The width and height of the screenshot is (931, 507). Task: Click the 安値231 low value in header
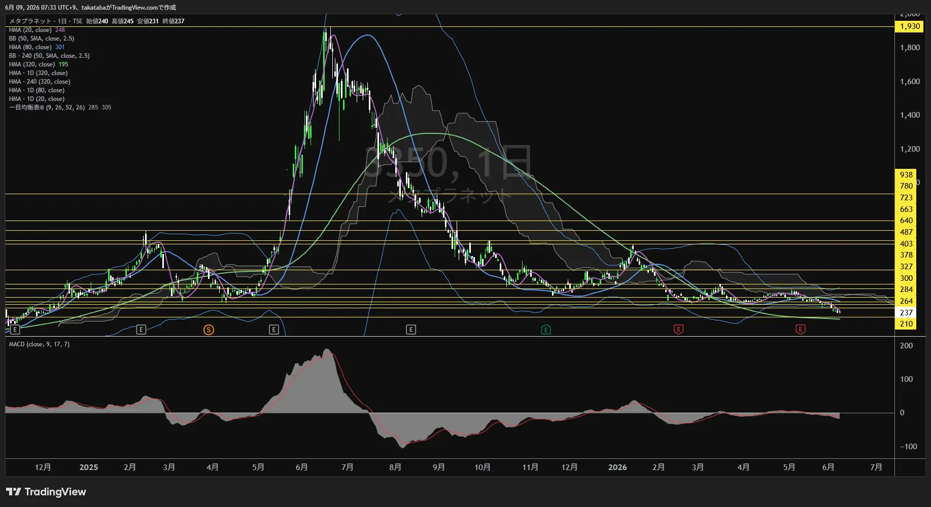click(148, 21)
